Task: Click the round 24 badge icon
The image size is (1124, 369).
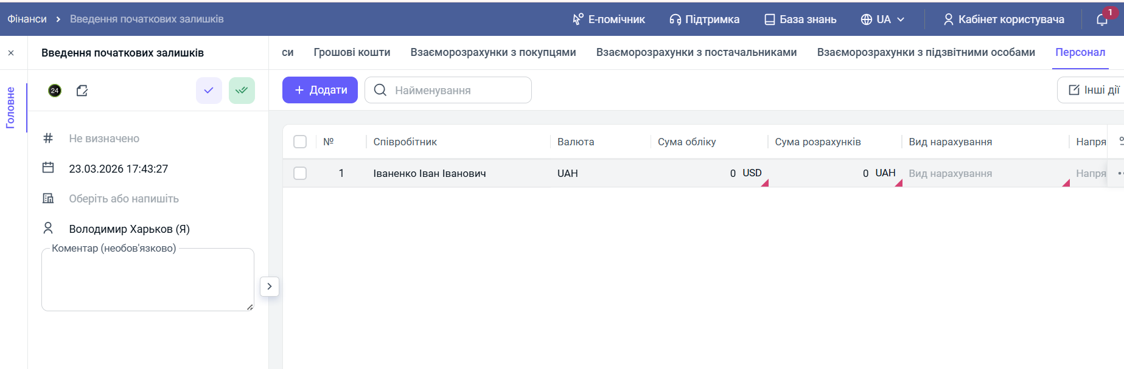Action: tap(55, 91)
